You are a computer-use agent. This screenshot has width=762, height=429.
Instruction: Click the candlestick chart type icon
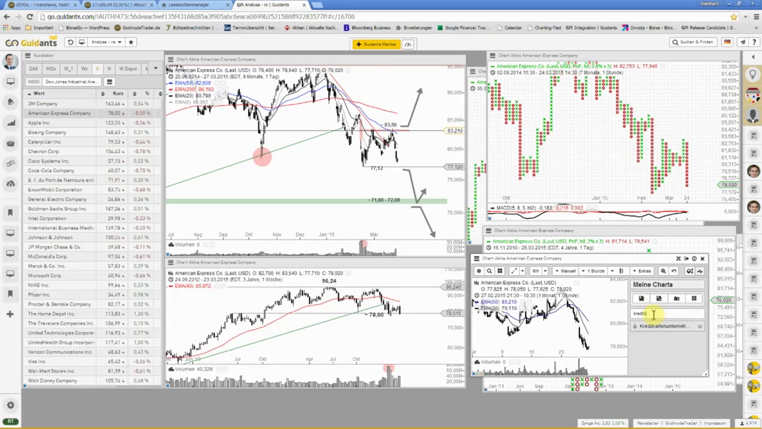[621, 271]
